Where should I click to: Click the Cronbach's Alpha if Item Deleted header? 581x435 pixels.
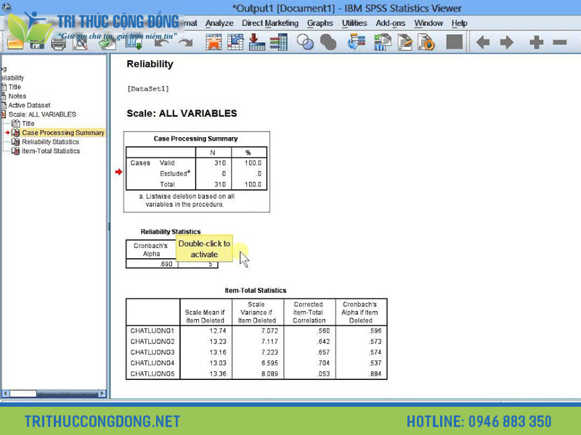(x=359, y=312)
